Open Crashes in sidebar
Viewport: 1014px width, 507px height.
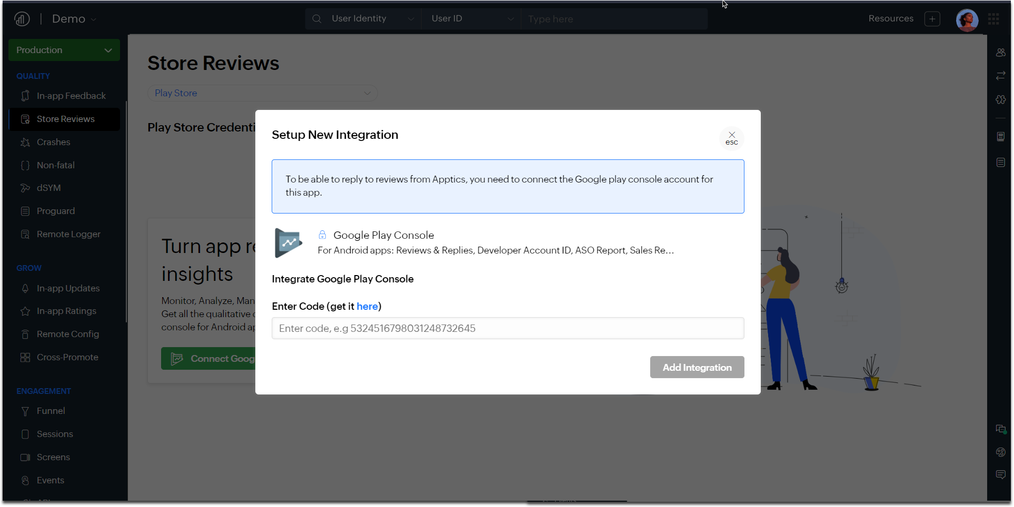(64, 142)
